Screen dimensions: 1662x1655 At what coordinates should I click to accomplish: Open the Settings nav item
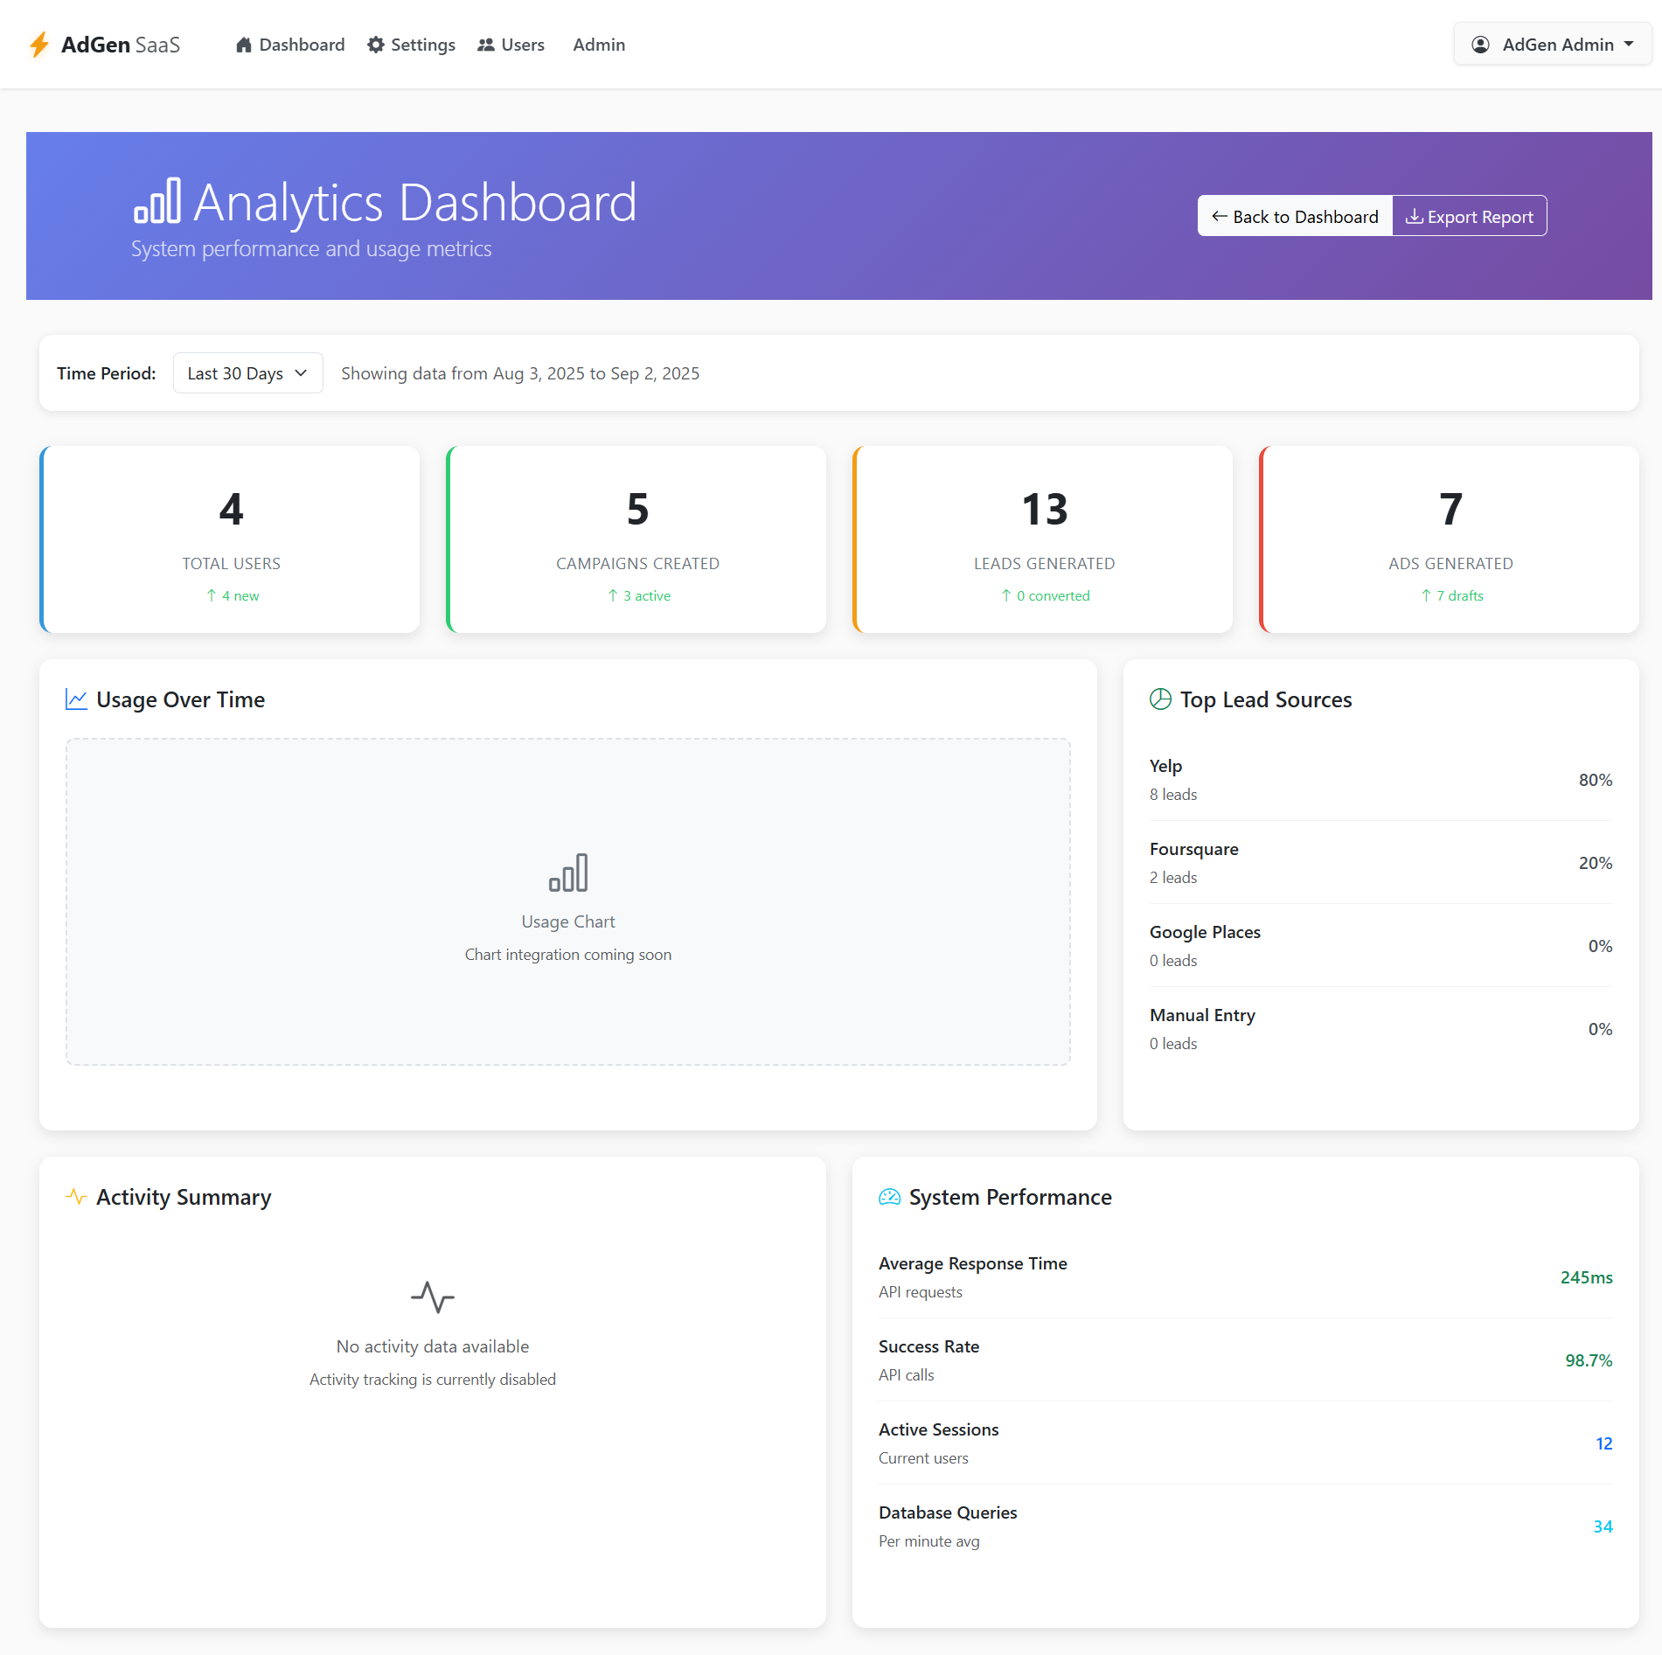coord(411,45)
